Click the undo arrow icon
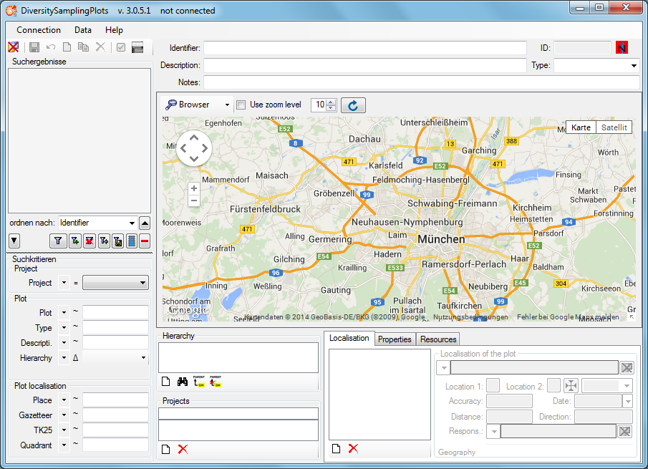 pyautogui.click(x=51, y=47)
